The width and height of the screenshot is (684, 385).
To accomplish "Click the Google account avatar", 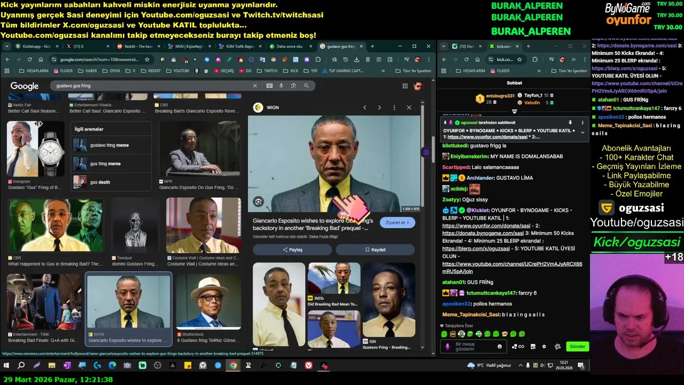I will click(x=418, y=86).
